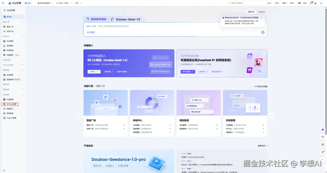
Task: Click the 总览 home tab in header
Action: tap(28, 3)
